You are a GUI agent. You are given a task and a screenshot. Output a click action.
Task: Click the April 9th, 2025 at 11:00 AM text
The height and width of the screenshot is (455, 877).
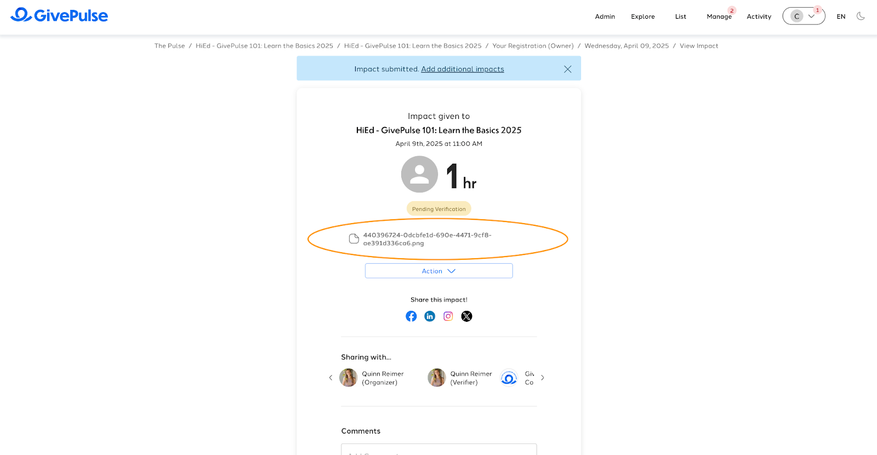(x=438, y=144)
